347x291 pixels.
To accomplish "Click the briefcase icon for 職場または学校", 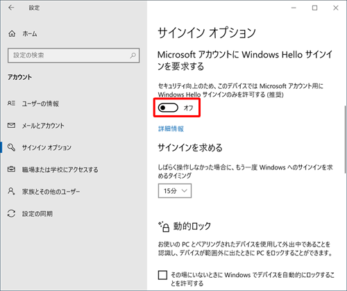I will [x=11, y=169].
